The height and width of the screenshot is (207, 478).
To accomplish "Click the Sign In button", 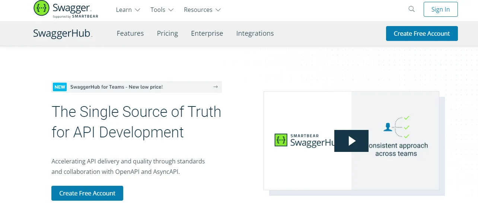I will point(441,9).
